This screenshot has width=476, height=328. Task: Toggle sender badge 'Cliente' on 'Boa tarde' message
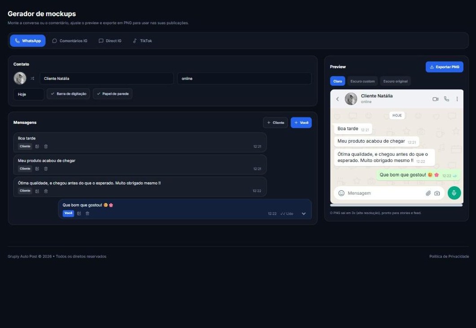coord(25,147)
